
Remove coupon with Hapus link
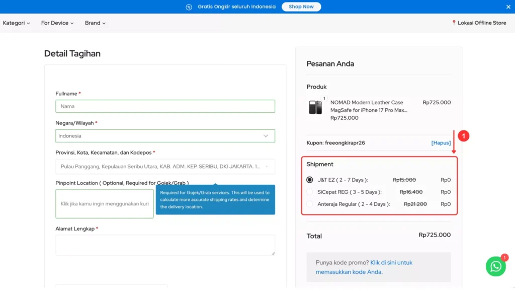[441, 143]
